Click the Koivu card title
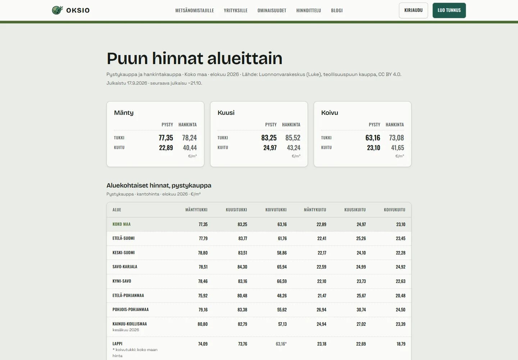Screen dimensions: 518x360 (330, 113)
